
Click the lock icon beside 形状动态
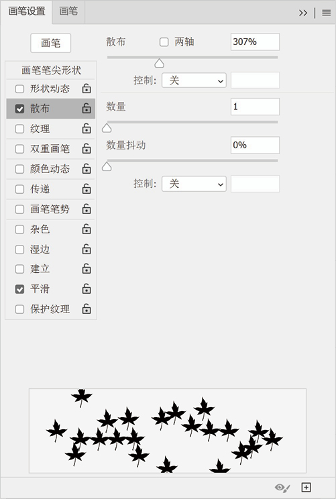[x=87, y=89]
